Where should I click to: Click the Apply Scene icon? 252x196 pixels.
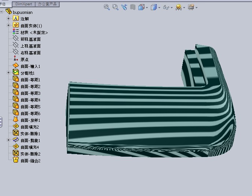179,7
